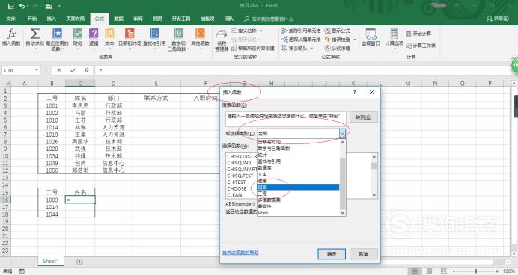Viewport: 518px width, 275px height.
Task: Click Remove Arrows (移去箭头)
Action: click(x=295, y=48)
